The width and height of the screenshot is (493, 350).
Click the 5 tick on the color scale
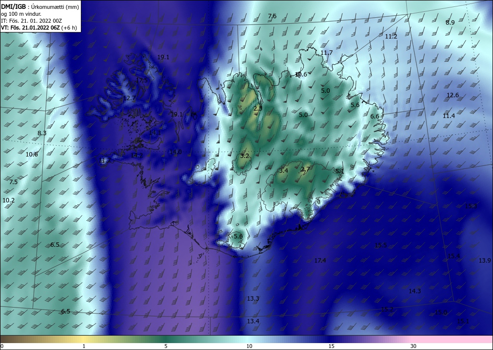coord(166,346)
